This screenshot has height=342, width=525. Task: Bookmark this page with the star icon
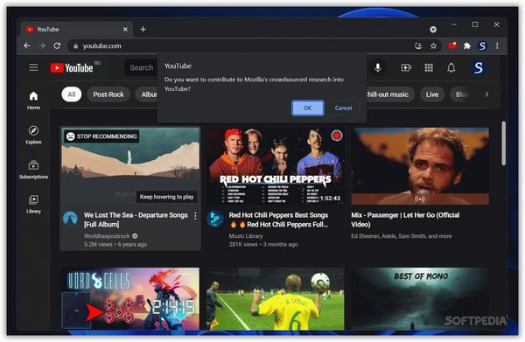[x=434, y=45]
